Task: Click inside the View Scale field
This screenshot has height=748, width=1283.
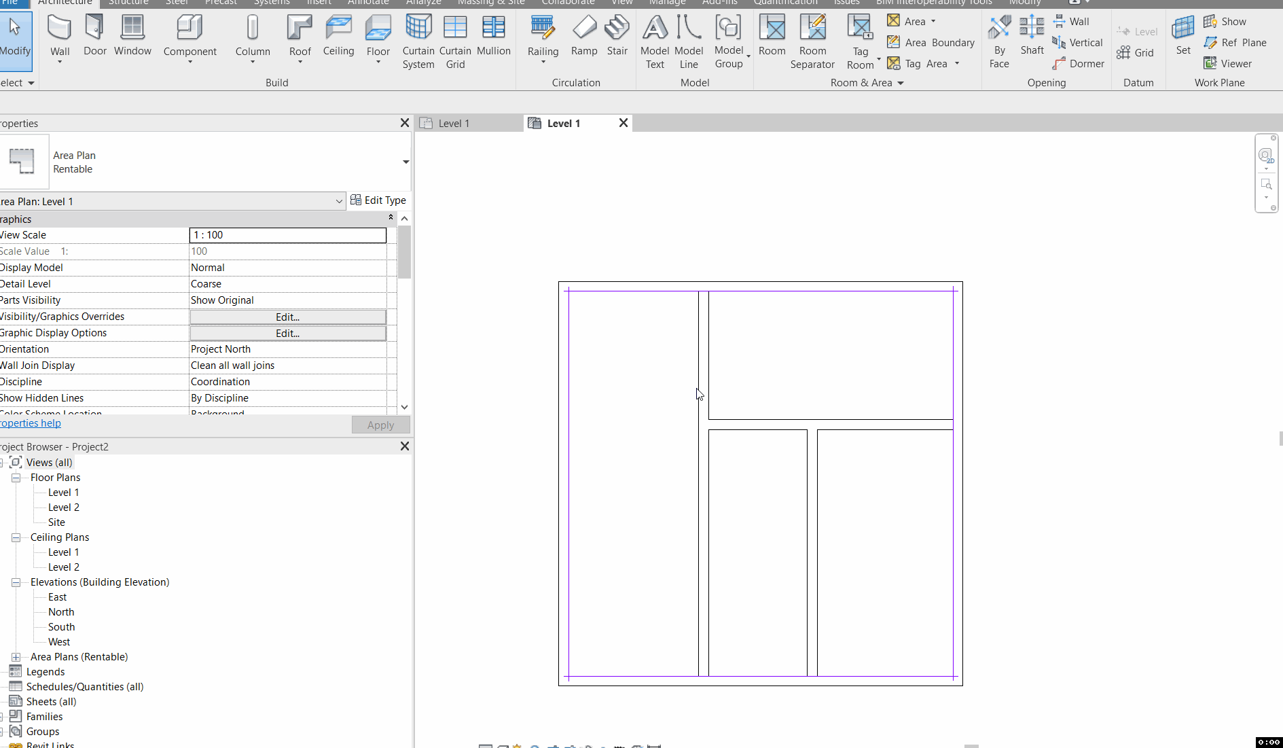Action: pos(287,235)
